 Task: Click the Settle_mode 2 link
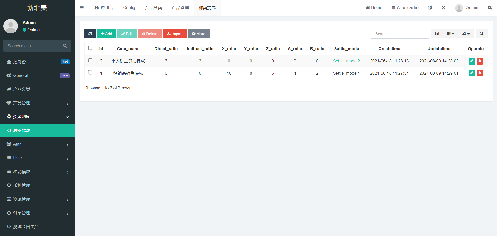346,61
